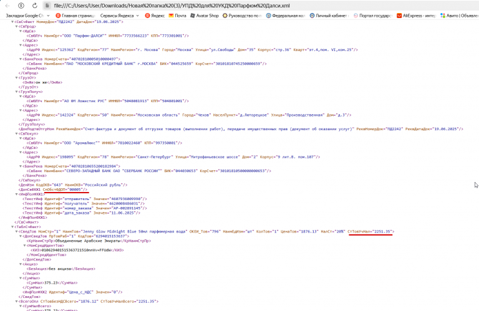Open the AliExpress bookmark
Image resolution: width=479 pixels, height=311 pixels.
417,16
